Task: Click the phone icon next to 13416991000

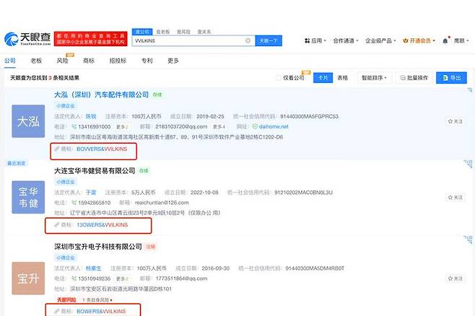Action: pyautogui.click(x=74, y=126)
